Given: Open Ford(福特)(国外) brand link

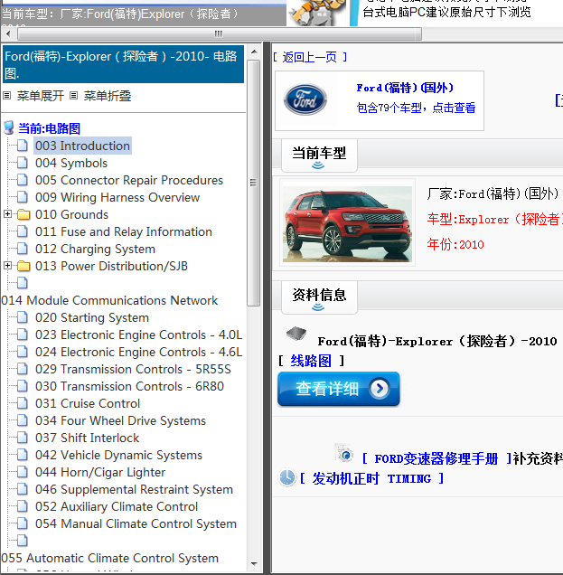Looking at the screenshot, I should [405, 88].
